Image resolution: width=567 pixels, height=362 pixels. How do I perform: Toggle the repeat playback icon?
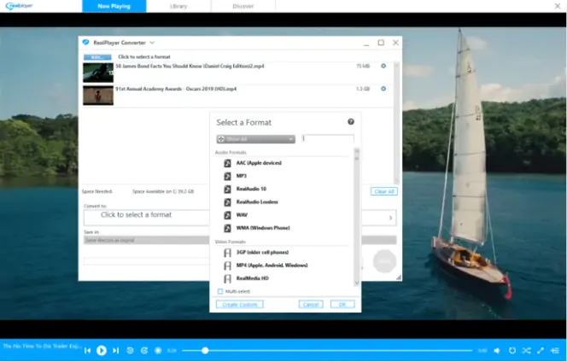(512, 350)
